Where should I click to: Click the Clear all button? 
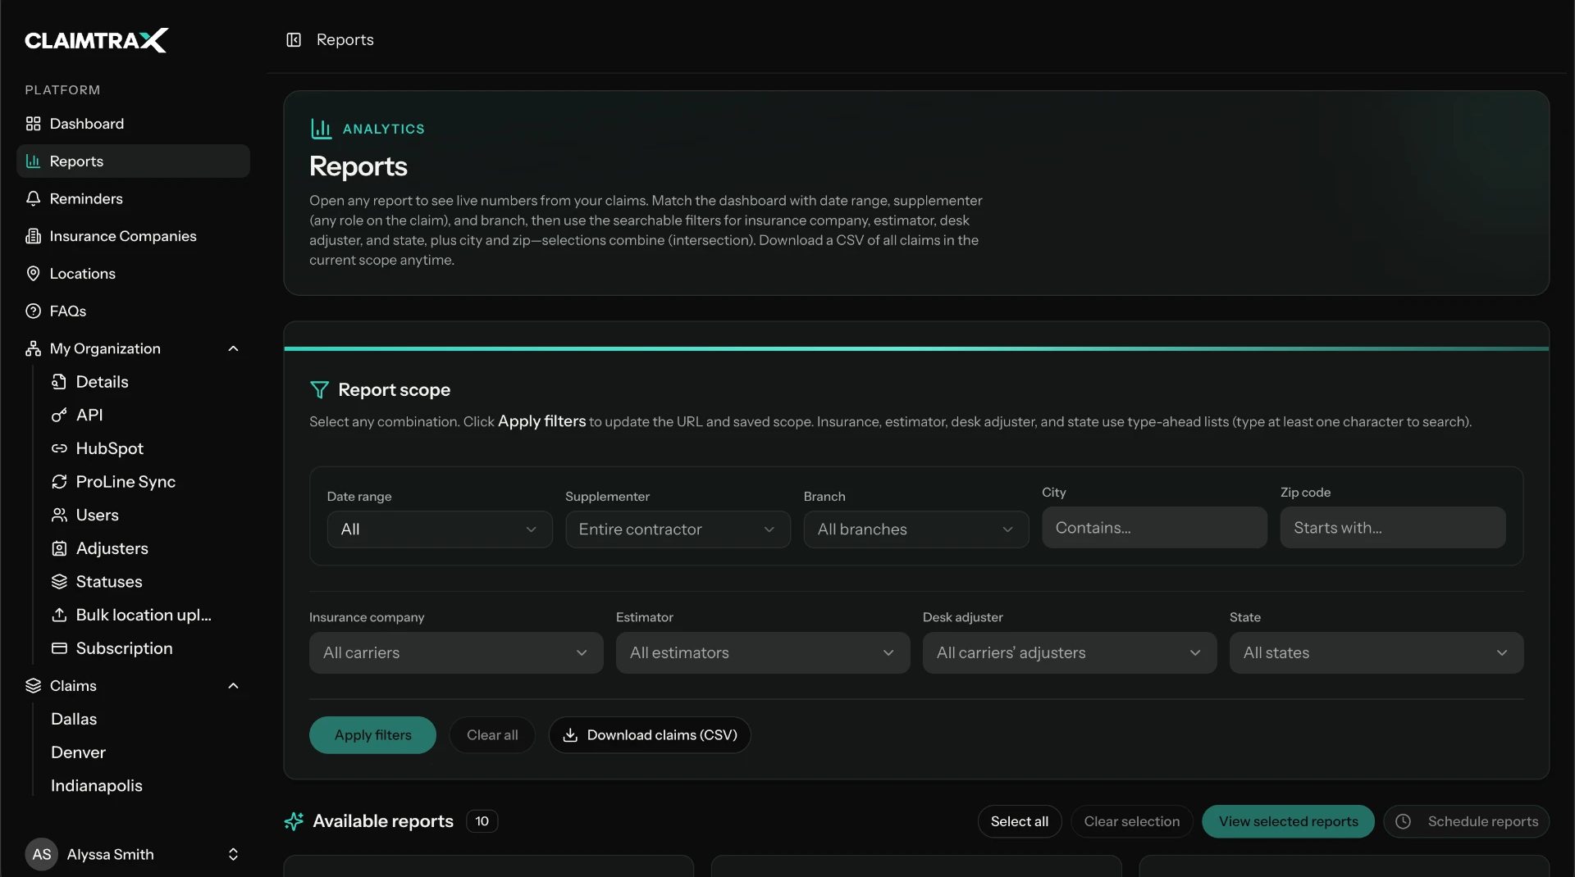pos(492,735)
